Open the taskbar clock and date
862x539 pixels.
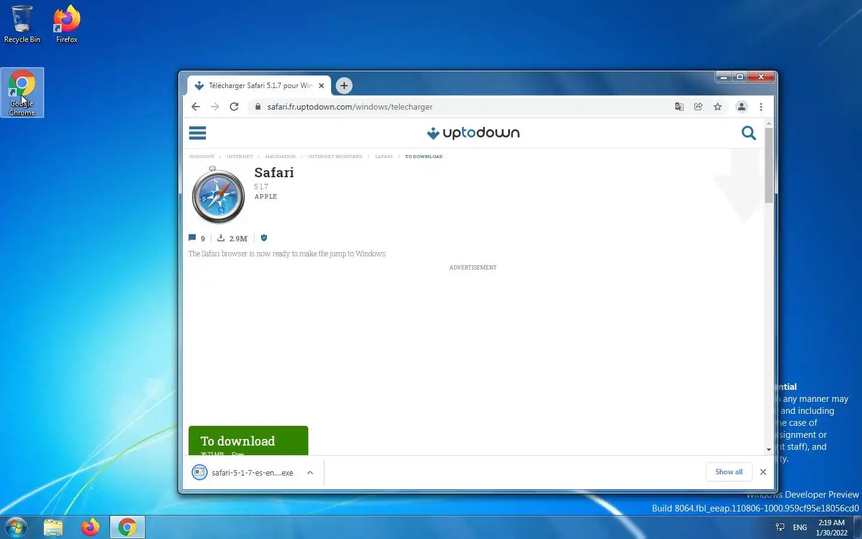click(x=832, y=528)
